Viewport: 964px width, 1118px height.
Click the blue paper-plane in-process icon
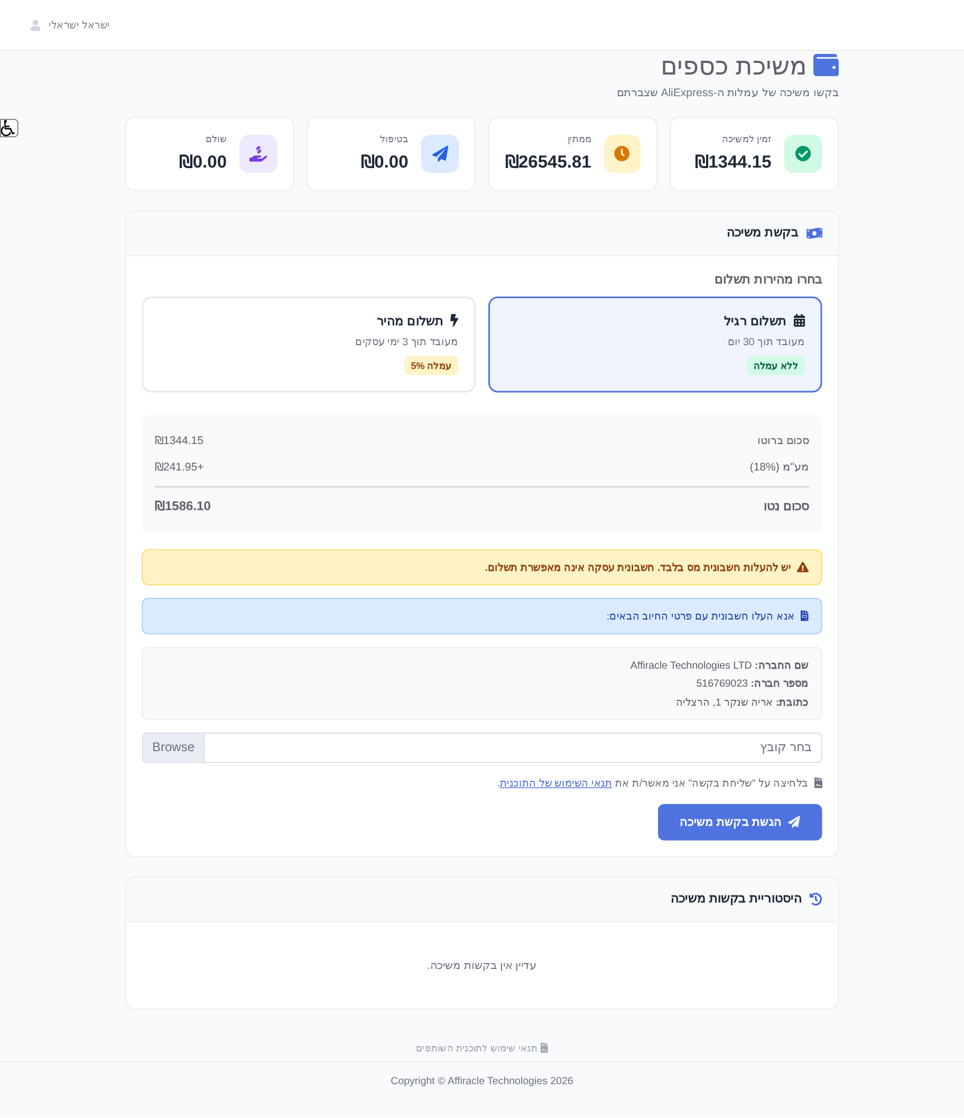coord(440,154)
